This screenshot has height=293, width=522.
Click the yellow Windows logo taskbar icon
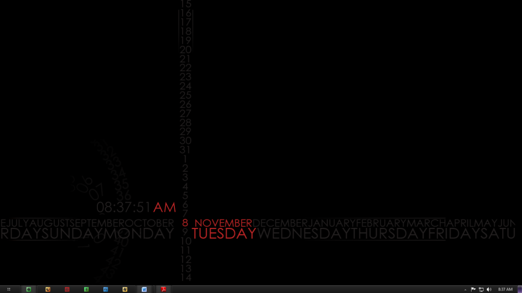(x=125, y=289)
